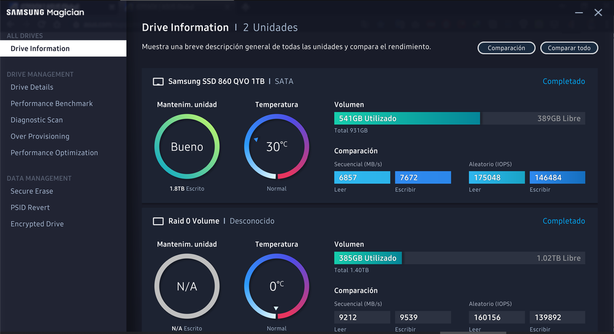The image size is (614, 334).
Task: Click Completado link for Raid 0 Volume
Action: coord(564,221)
